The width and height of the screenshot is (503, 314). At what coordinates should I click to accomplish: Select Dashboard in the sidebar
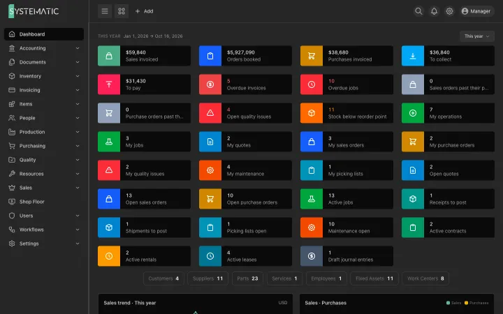tap(44, 34)
